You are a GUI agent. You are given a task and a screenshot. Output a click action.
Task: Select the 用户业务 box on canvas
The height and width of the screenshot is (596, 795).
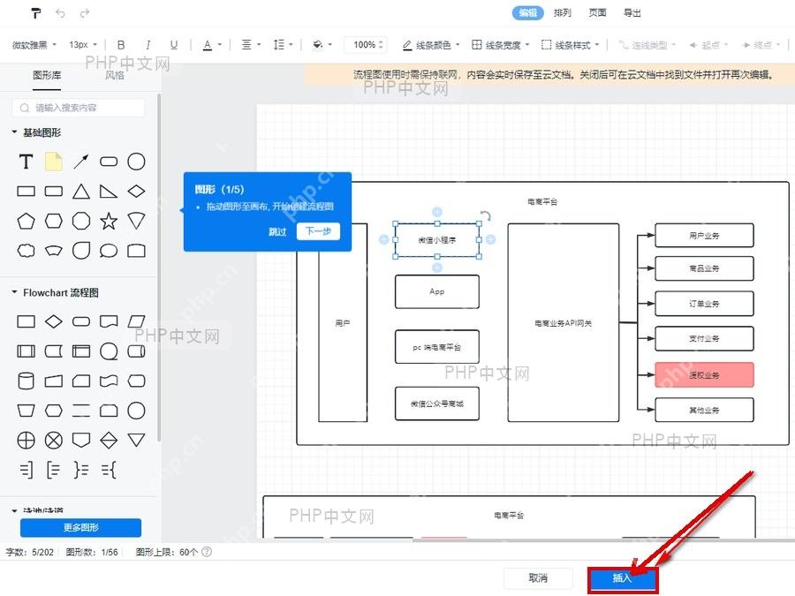[x=704, y=236]
